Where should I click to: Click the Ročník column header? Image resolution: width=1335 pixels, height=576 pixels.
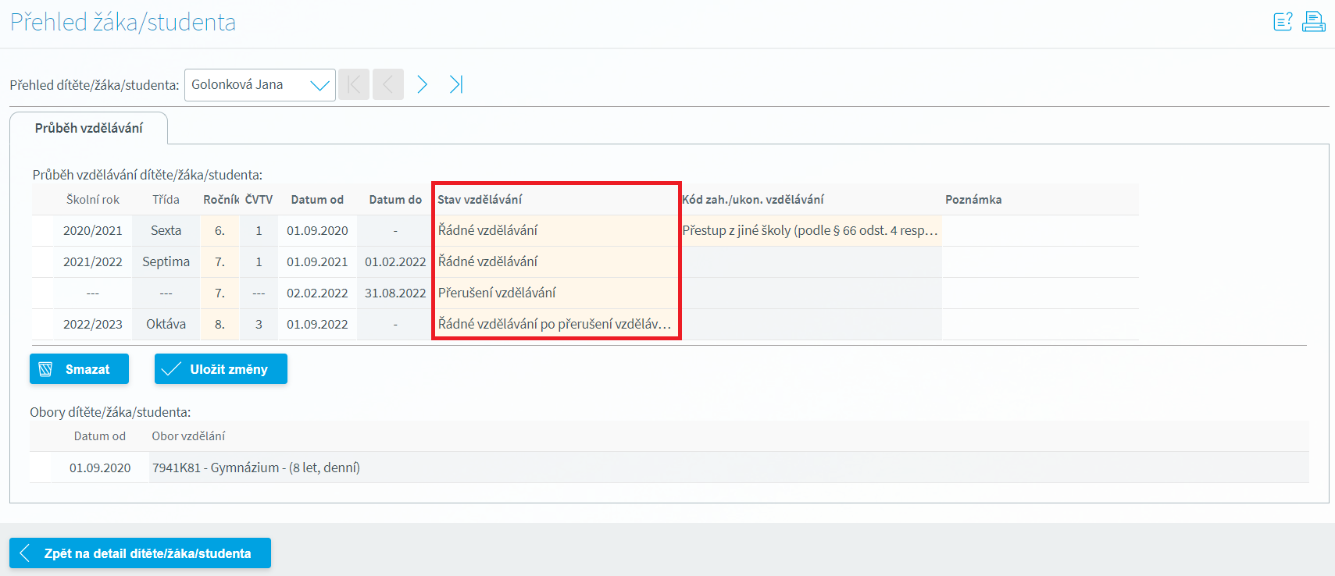(221, 200)
